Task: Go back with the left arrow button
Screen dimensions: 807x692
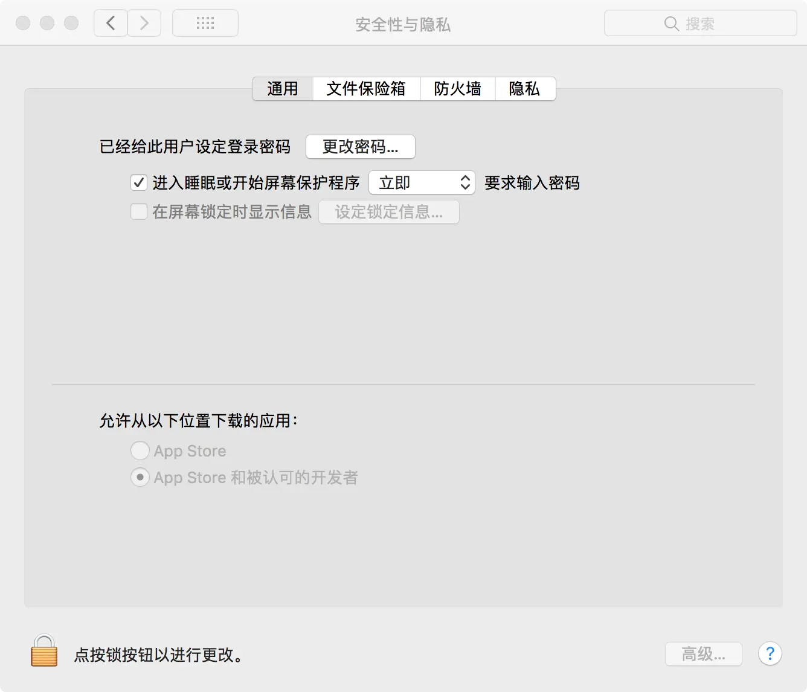Action: point(111,23)
